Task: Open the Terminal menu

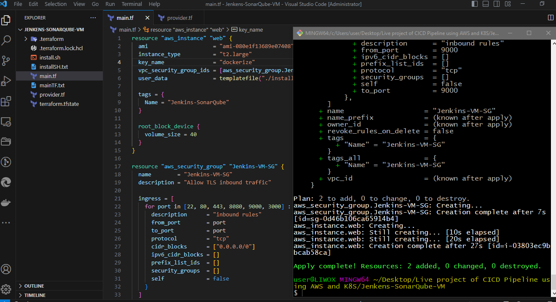Action: pyautogui.click(x=131, y=4)
